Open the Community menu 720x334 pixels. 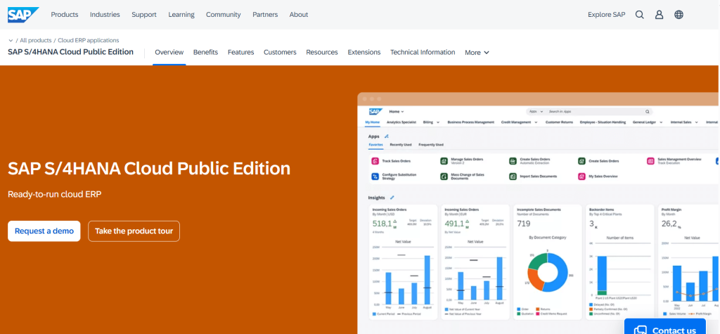[223, 15]
